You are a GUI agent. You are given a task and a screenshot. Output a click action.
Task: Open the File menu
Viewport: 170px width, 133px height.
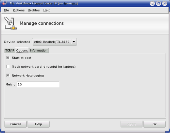pyautogui.click(x=6, y=10)
